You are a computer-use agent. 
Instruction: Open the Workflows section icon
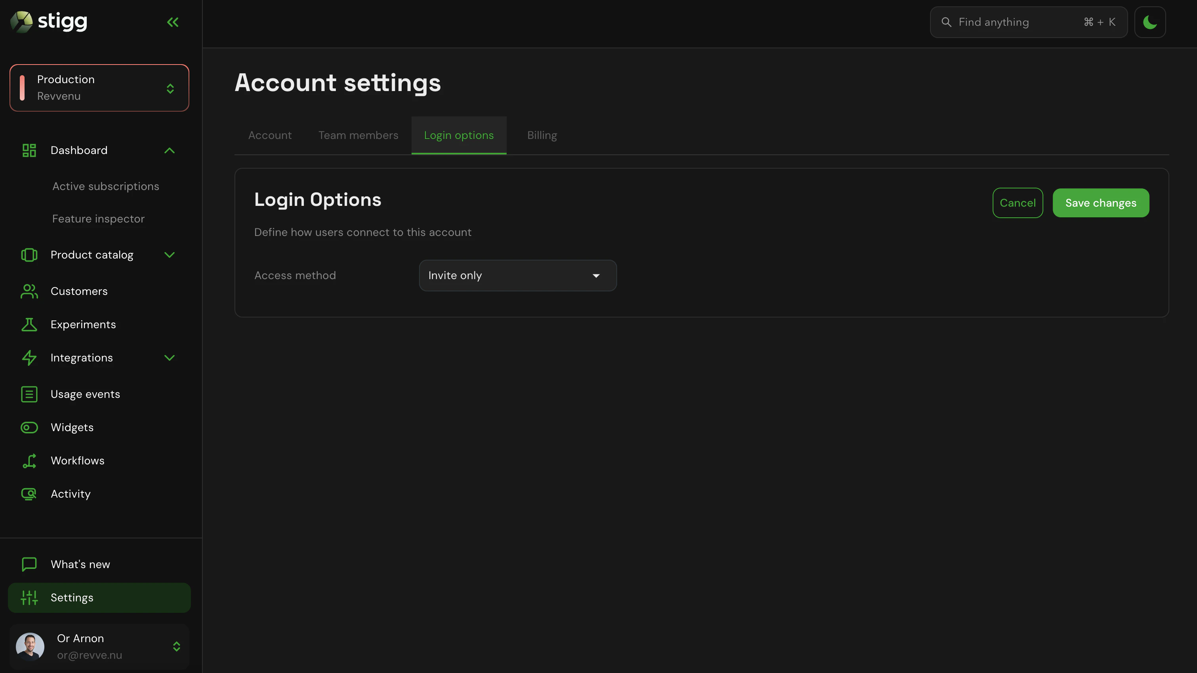click(29, 460)
